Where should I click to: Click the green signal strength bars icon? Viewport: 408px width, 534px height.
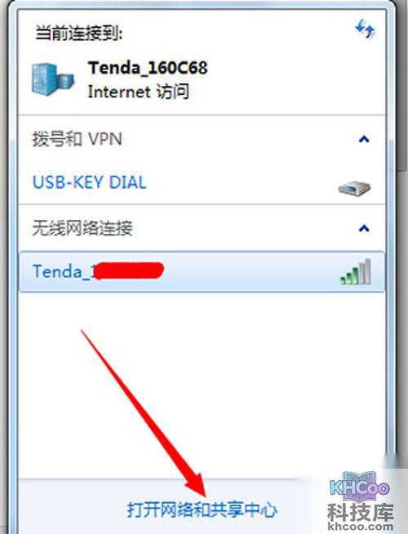[355, 271]
